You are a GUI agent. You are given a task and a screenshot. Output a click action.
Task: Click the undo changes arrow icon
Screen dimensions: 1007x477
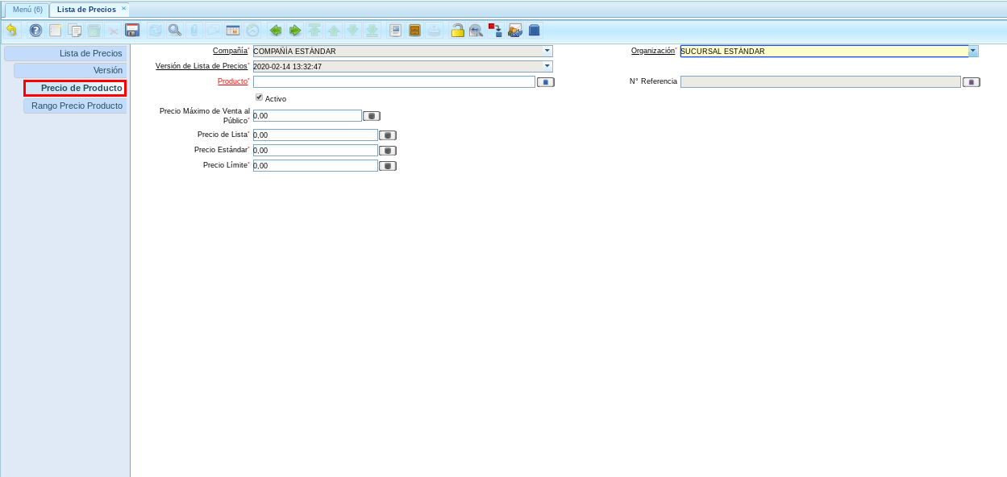tap(11, 31)
